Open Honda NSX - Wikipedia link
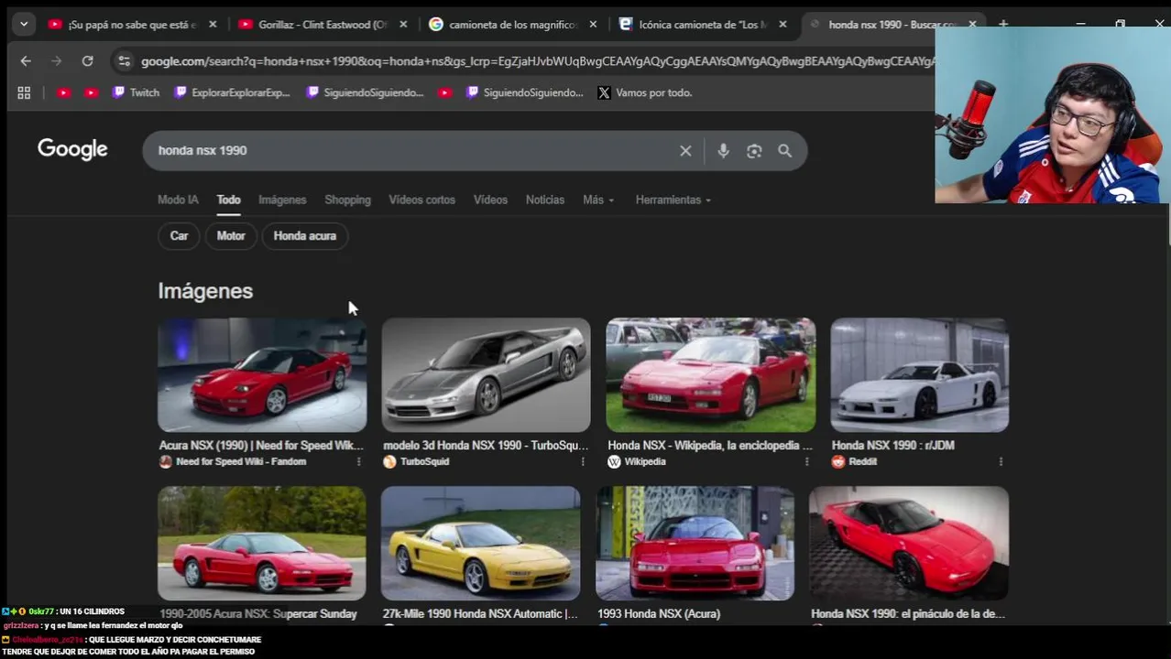Screen dimensions: 1171x659 [710, 446]
